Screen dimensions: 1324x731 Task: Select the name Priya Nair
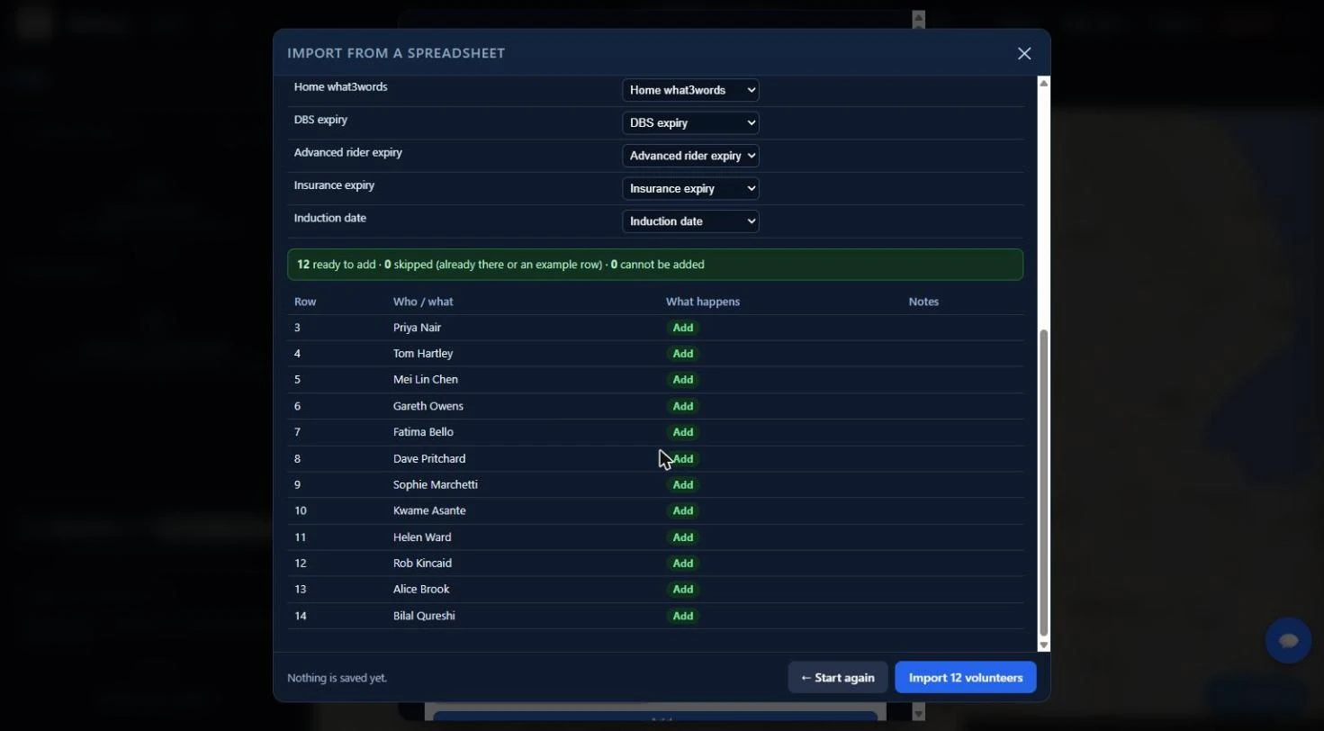point(417,328)
